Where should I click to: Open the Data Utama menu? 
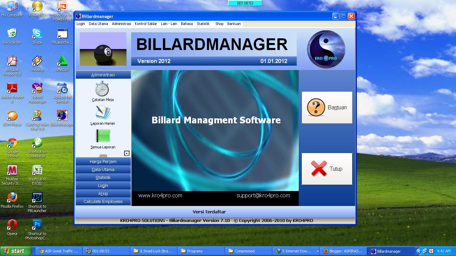click(98, 24)
